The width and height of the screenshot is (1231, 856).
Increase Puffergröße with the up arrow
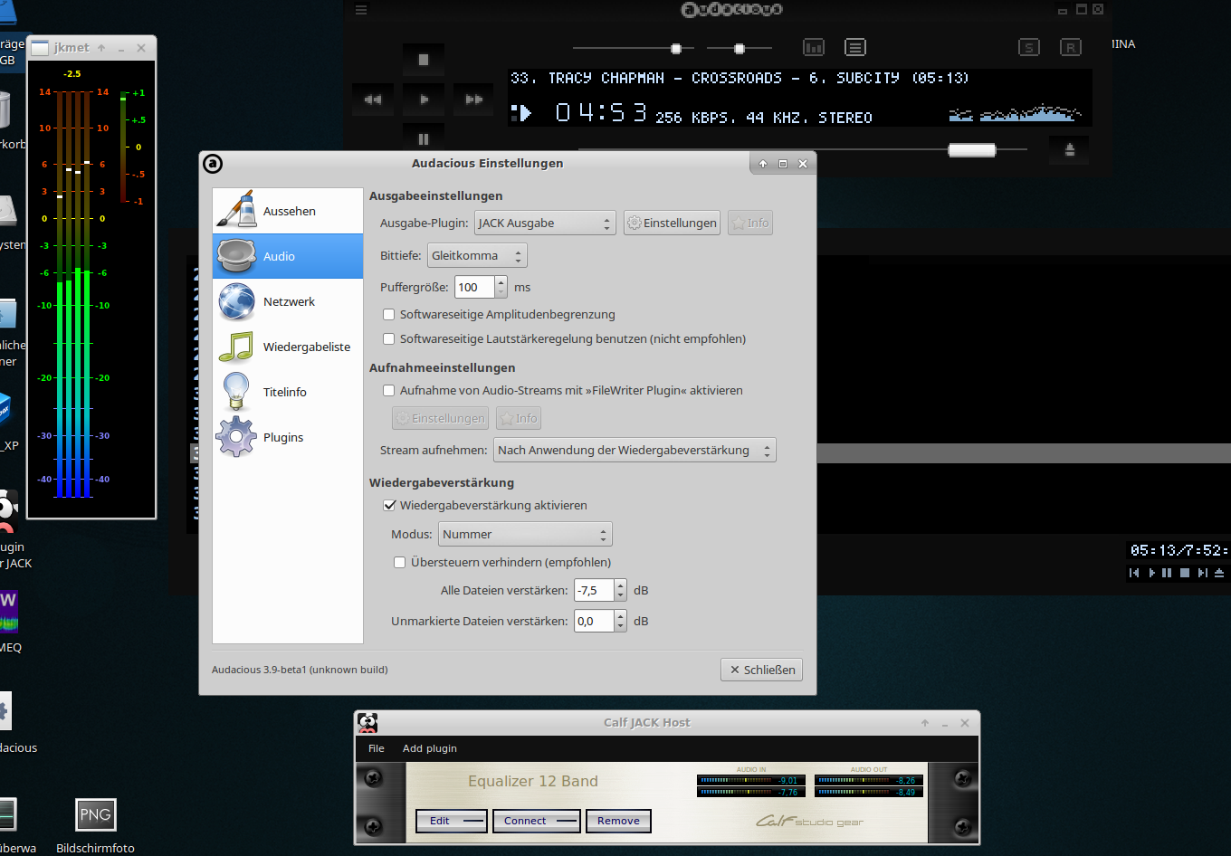[x=501, y=282]
